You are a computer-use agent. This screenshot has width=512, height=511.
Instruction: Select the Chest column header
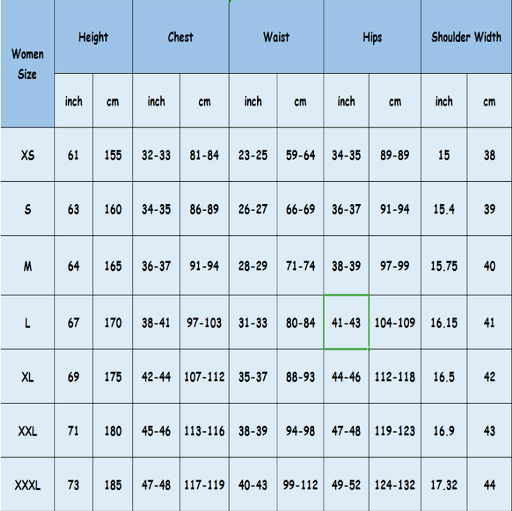(181, 37)
